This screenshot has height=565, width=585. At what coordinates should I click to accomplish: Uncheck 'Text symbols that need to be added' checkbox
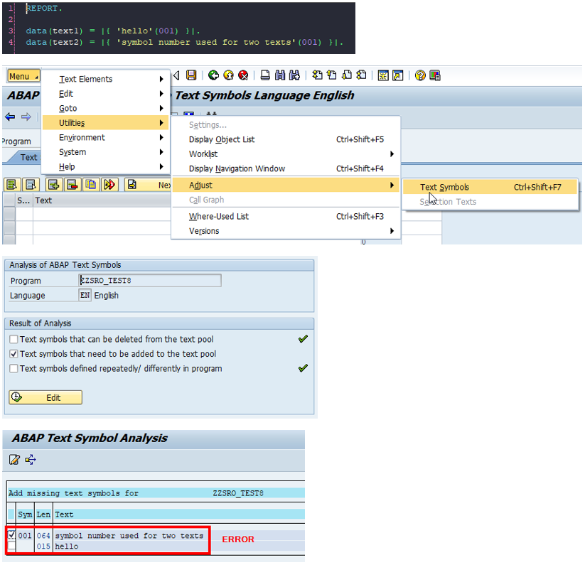coord(14,354)
